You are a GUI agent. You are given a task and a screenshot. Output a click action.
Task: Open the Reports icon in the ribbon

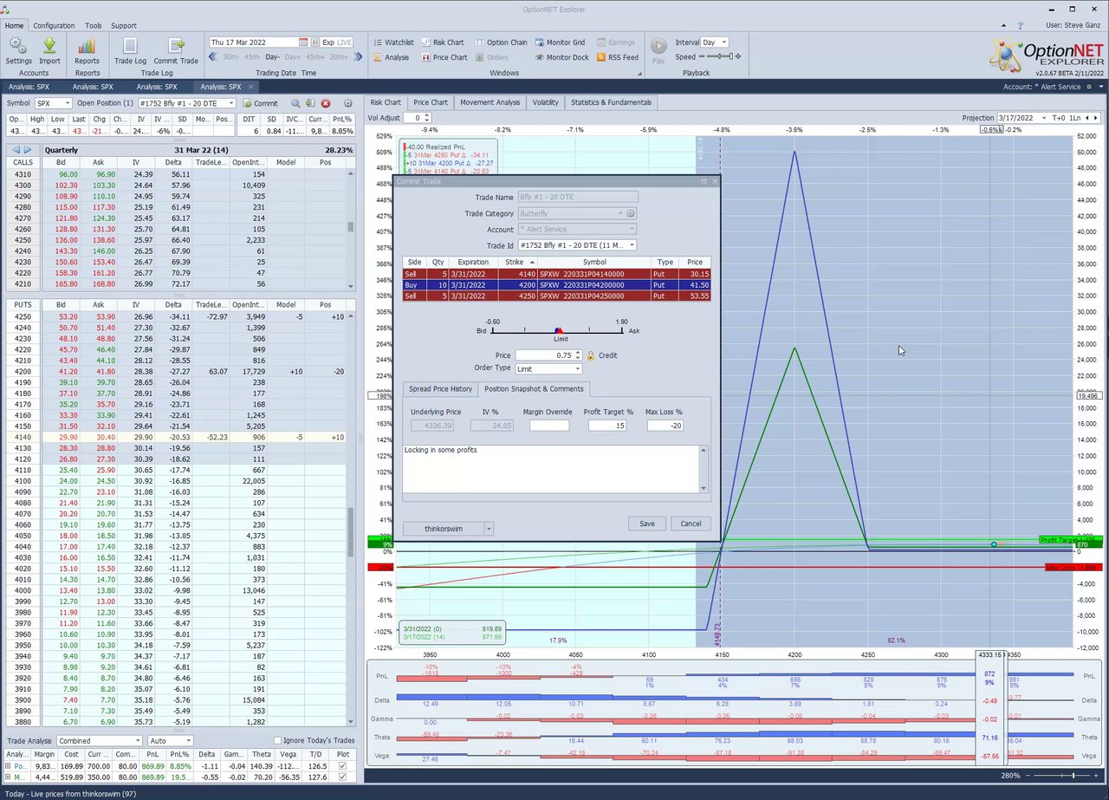click(x=87, y=51)
